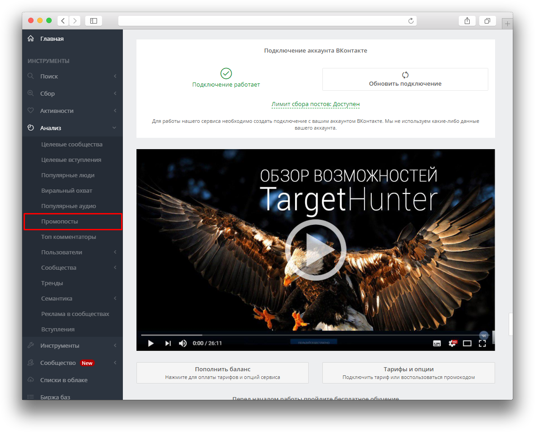Click the green checkmark connection status icon
The image size is (535, 432).
pos(226,73)
